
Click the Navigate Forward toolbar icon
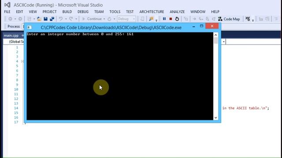pyautogui.click(x=20, y=19)
